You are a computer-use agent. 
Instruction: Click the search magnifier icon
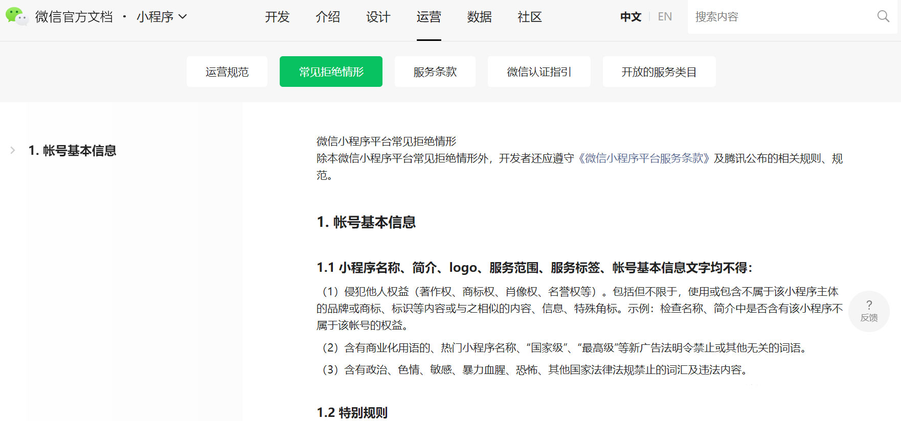pyautogui.click(x=883, y=16)
